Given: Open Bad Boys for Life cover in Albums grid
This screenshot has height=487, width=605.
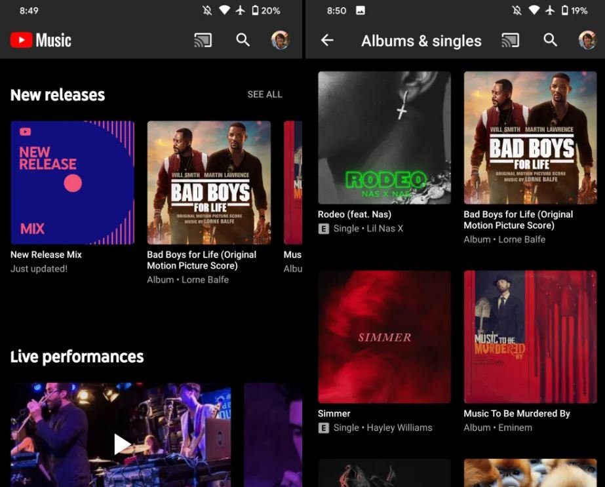Looking at the screenshot, I should pyautogui.click(x=530, y=138).
